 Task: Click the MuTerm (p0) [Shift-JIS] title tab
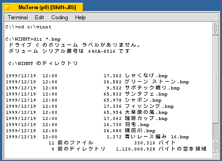coord(43,7)
